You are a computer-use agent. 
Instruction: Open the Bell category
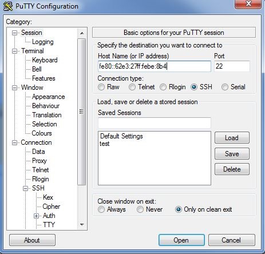(37, 69)
